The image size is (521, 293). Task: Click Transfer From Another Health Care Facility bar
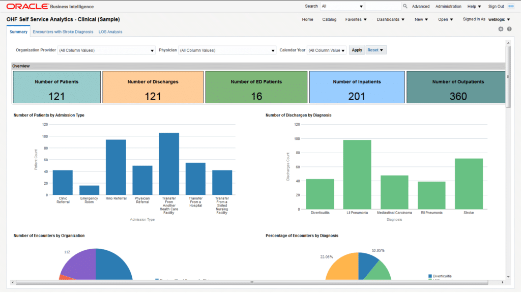(169, 164)
